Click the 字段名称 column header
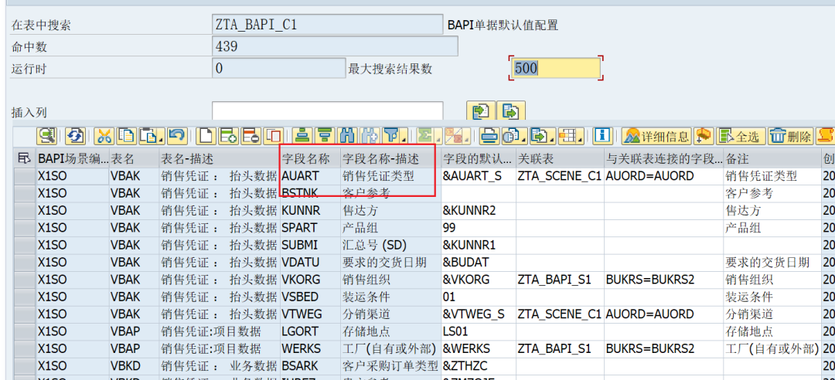Image resolution: width=835 pixels, height=380 pixels. [310, 158]
